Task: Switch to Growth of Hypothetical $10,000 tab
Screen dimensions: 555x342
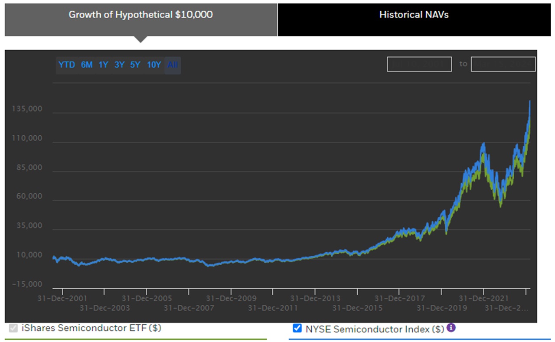Action: (x=141, y=20)
